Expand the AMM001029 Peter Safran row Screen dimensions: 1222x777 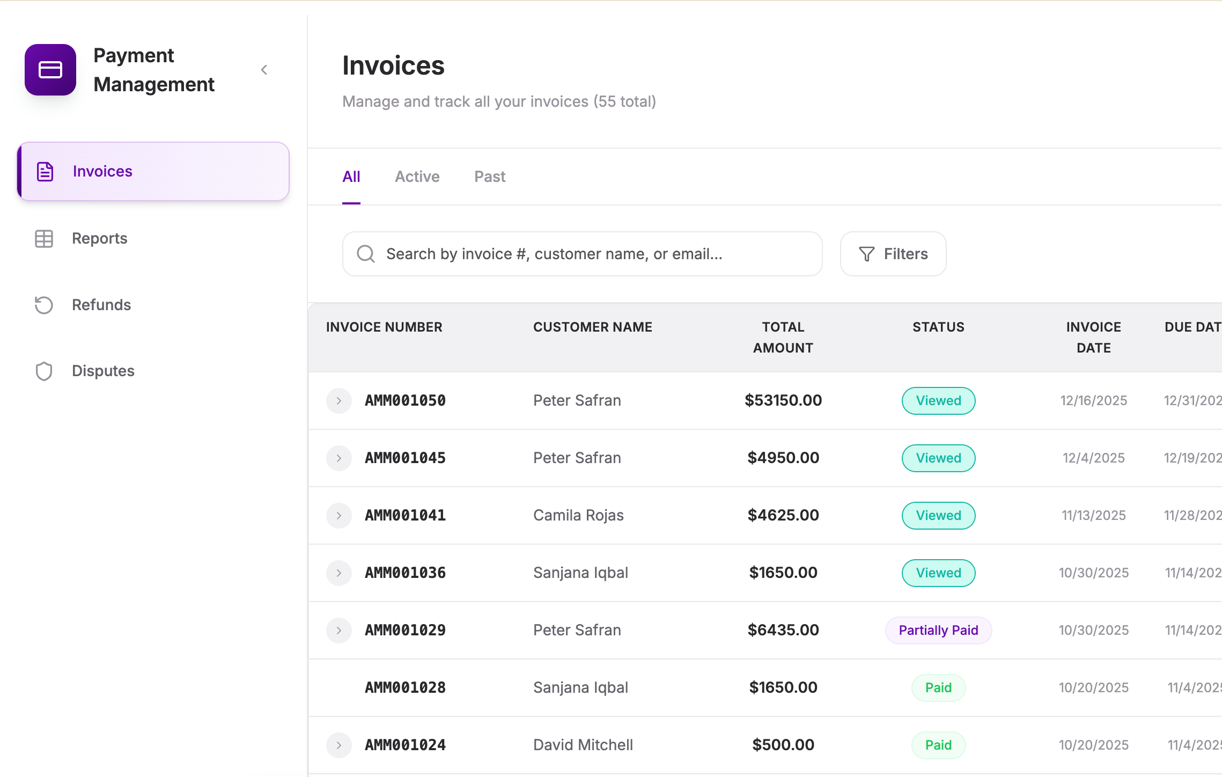[339, 631]
